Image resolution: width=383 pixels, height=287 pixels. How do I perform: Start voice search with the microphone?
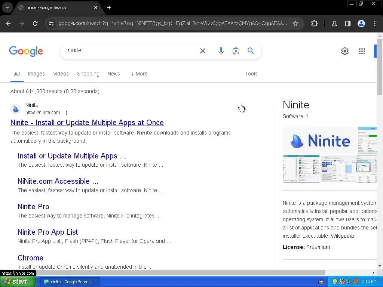pyautogui.click(x=221, y=51)
